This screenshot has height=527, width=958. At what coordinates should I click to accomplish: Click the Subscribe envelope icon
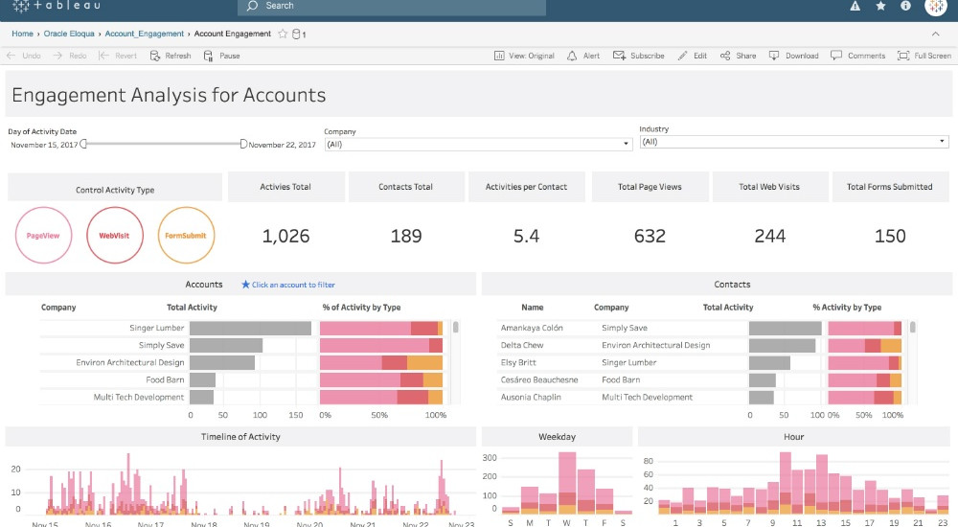click(619, 56)
